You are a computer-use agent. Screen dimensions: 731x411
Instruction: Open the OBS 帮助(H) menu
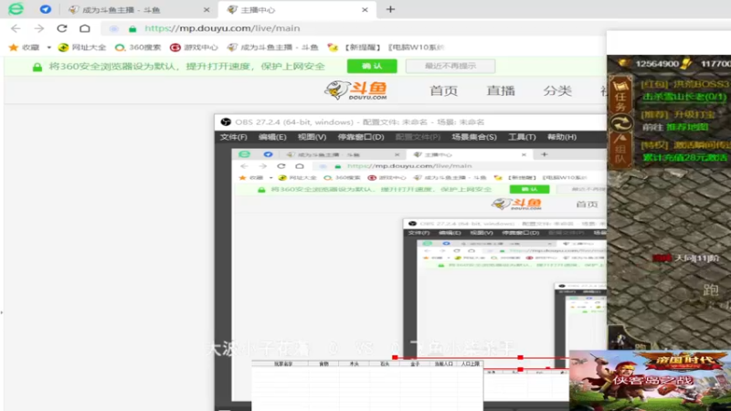(562, 137)
